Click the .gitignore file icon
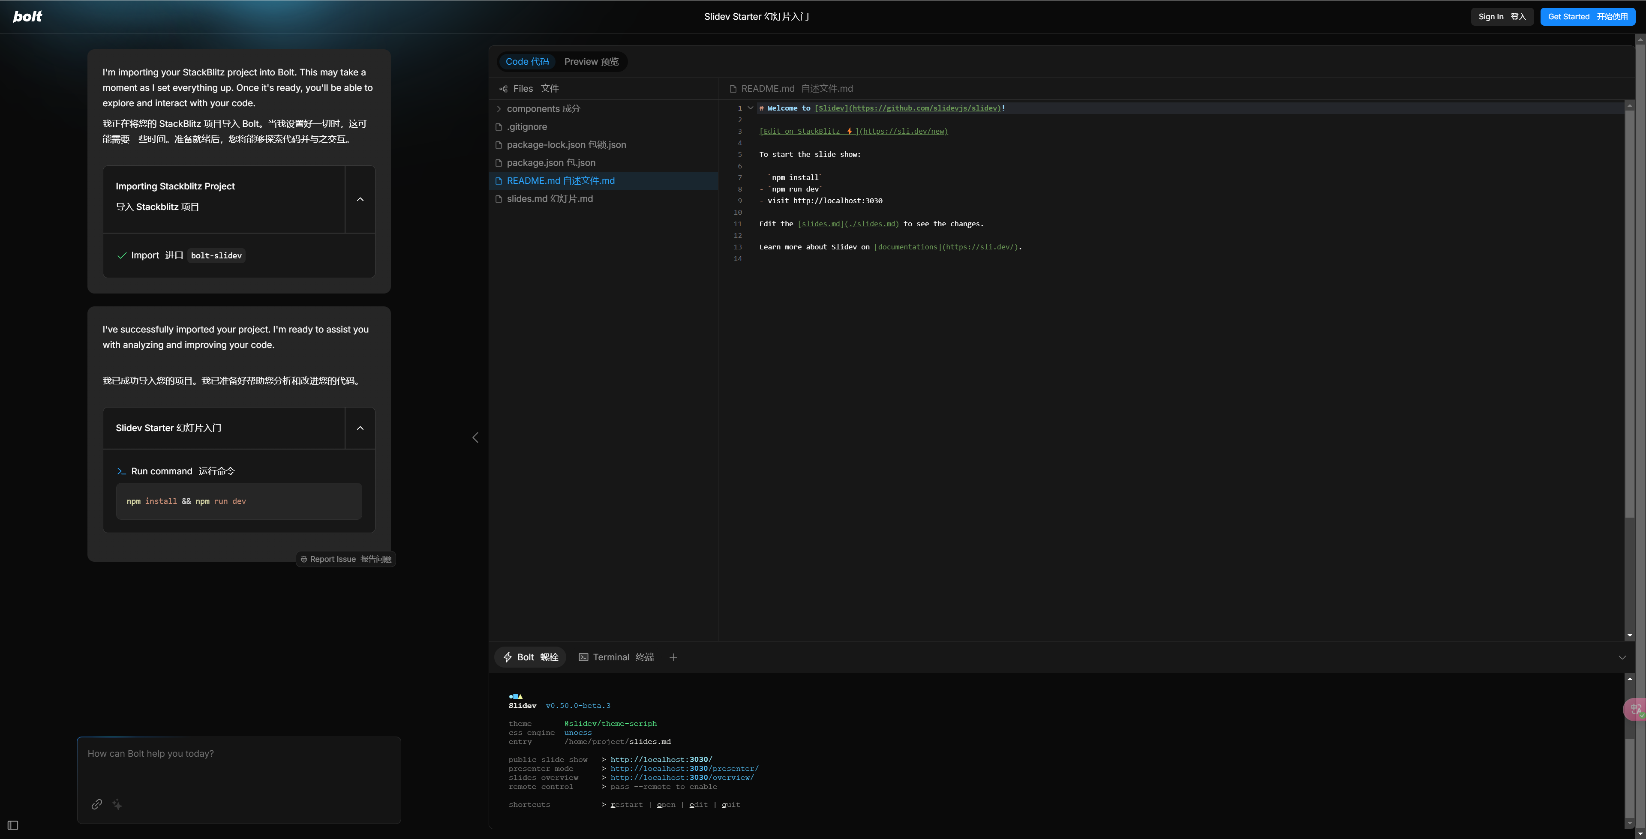 499,126
